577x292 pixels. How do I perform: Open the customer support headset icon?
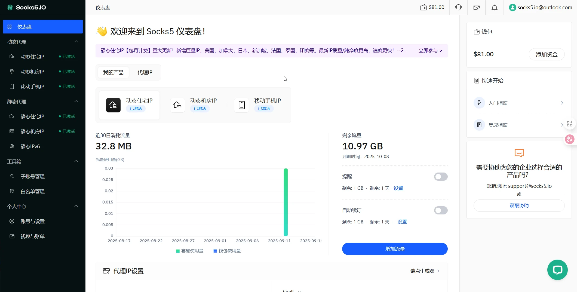[458, 7]
